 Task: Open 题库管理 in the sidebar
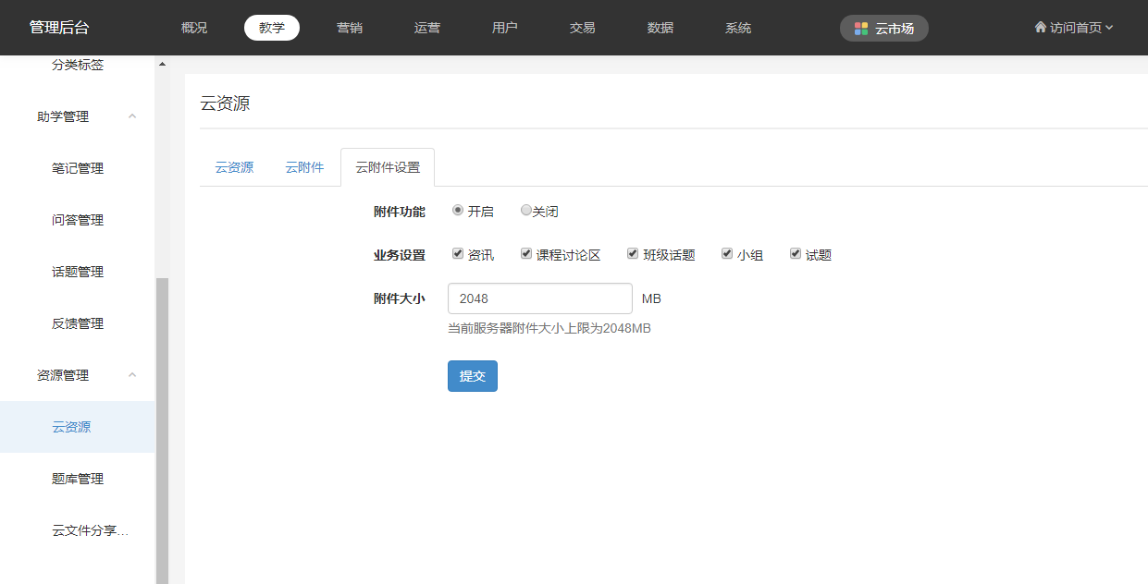(78, 479)
